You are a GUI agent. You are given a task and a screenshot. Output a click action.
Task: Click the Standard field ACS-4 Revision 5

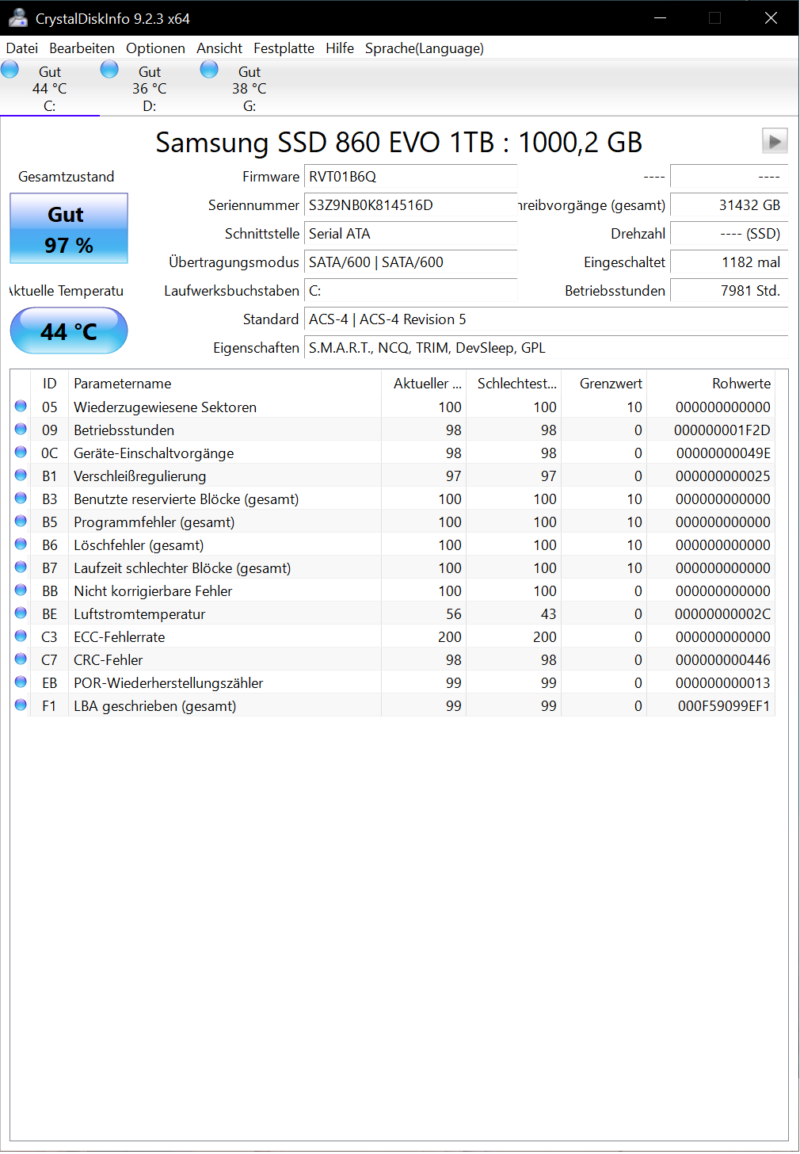point(547,319)
